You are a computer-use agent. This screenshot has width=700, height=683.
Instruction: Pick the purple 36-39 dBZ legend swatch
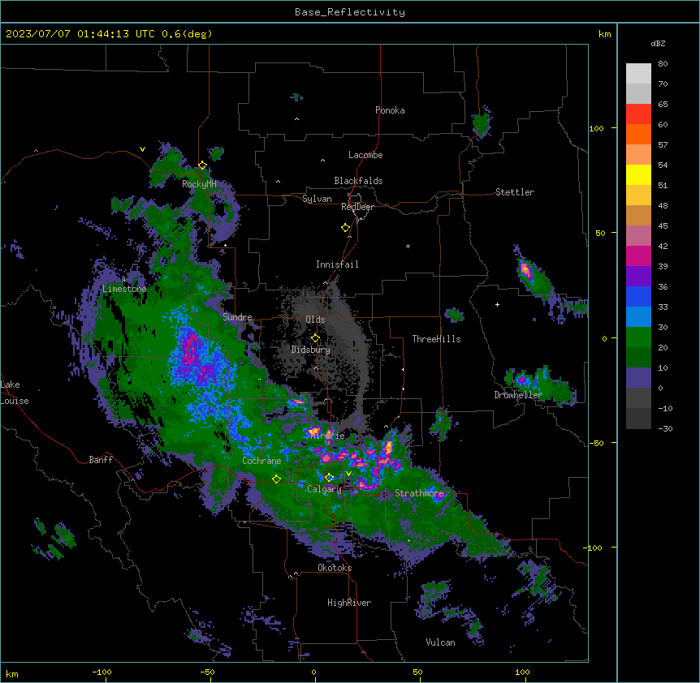pyautogui.click(x=638, y=277)
